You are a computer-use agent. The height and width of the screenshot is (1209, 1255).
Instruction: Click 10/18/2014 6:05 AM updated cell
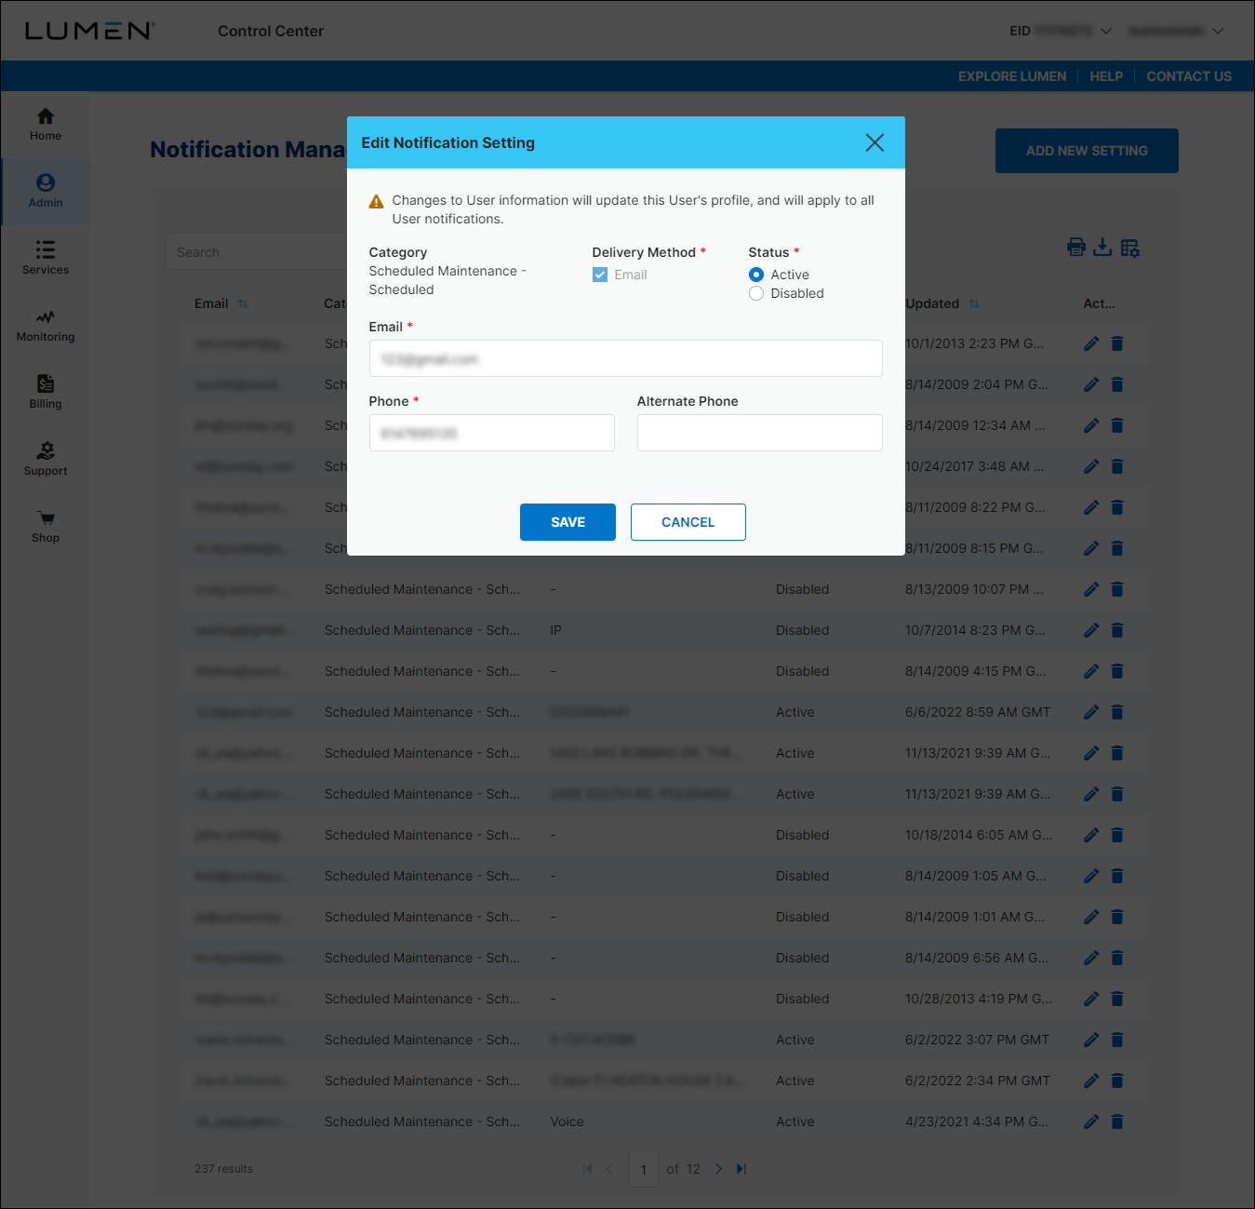[979, 835]
